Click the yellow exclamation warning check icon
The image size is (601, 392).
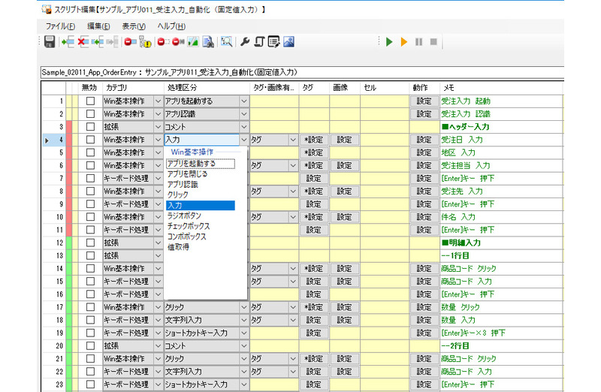click(145, 42)
